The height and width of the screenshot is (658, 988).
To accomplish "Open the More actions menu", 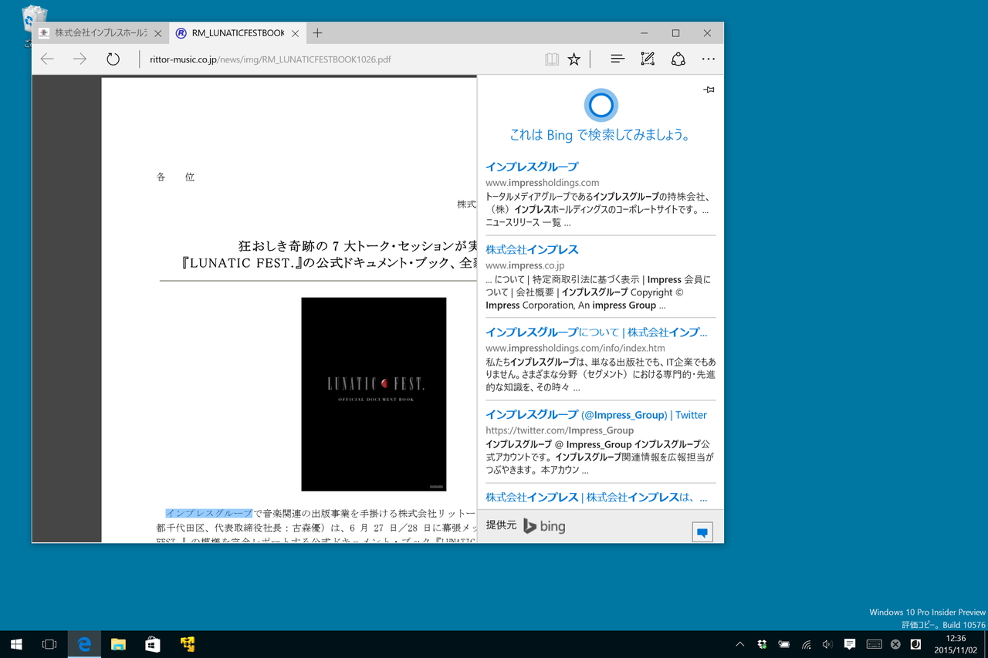I will tap(708, 59).
